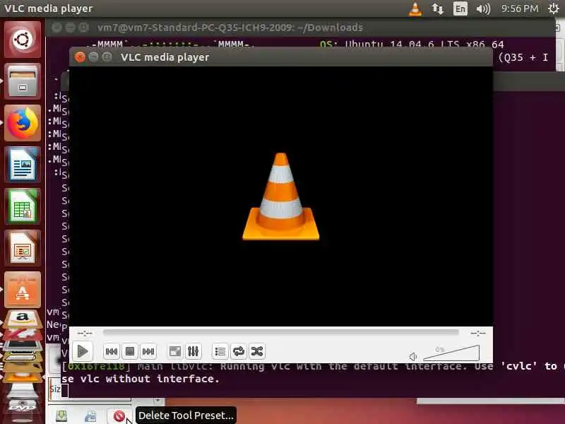Open Ubuntu Software Center in launcher

coord(23,290)
